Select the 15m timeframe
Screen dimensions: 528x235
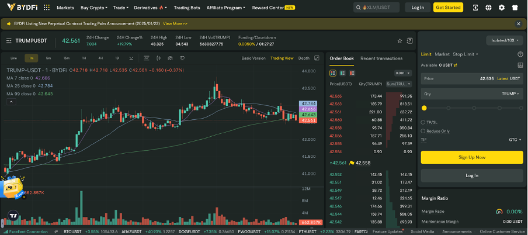click(67, 58)
